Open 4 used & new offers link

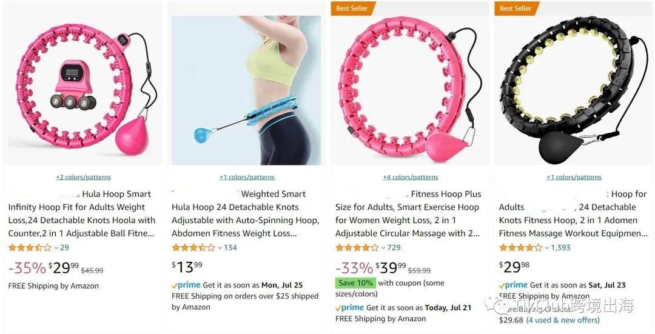pos(563,320)
